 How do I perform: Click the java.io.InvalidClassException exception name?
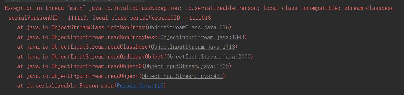[135, 8]
